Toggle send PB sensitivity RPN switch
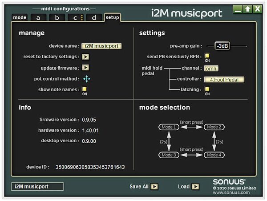 coord(207,56)
